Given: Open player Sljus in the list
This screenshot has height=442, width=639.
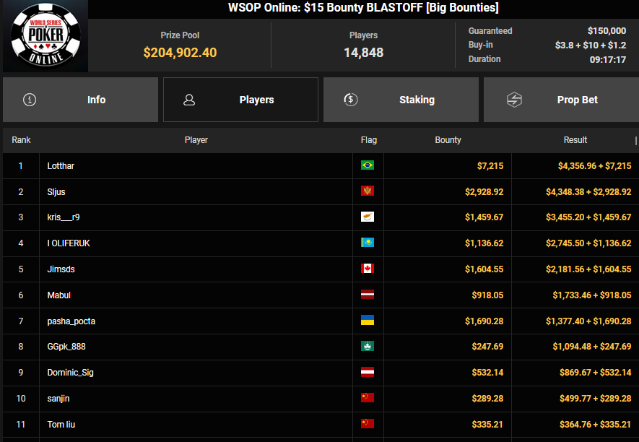Looking at the screenshot, I should 56,192.
